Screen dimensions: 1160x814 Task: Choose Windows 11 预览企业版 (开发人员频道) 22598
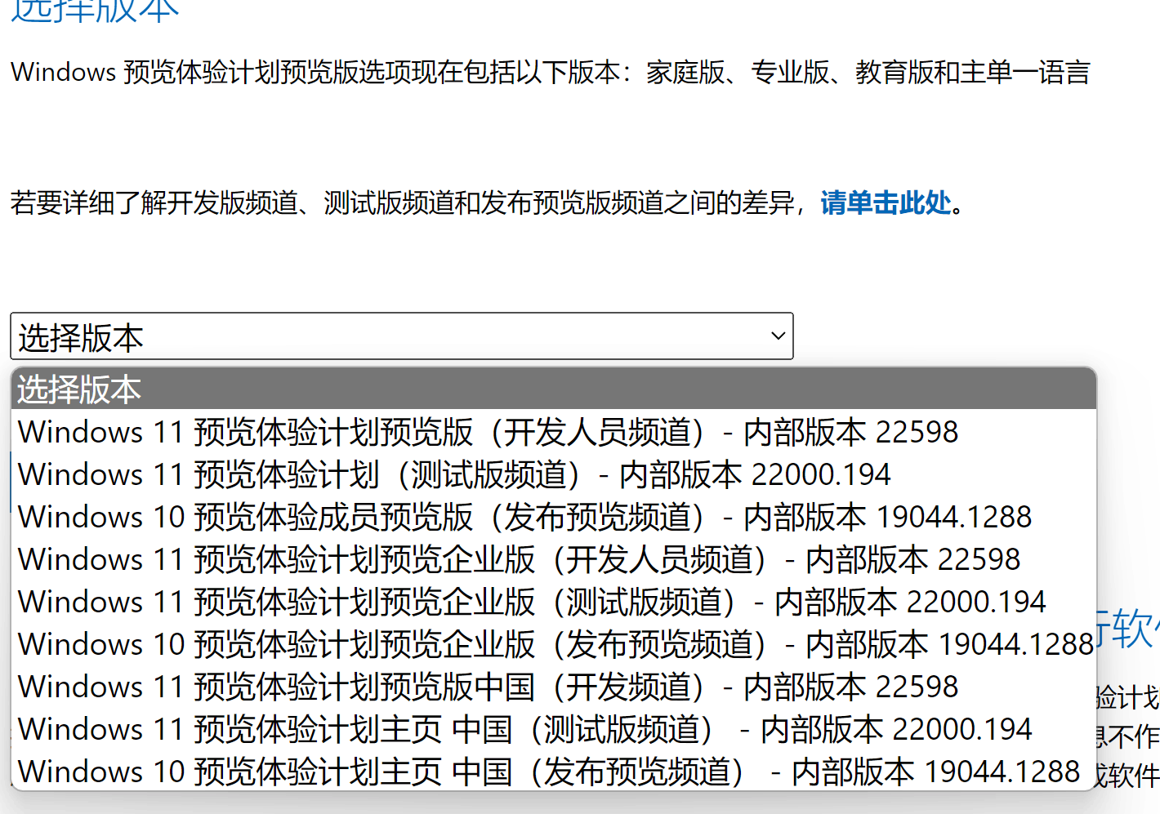pyautogui.click(x=553, y=559)
